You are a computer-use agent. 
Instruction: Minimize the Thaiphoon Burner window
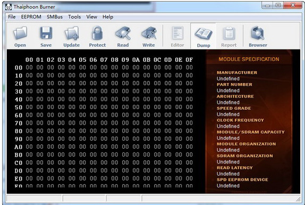click(x=267, y=5)
